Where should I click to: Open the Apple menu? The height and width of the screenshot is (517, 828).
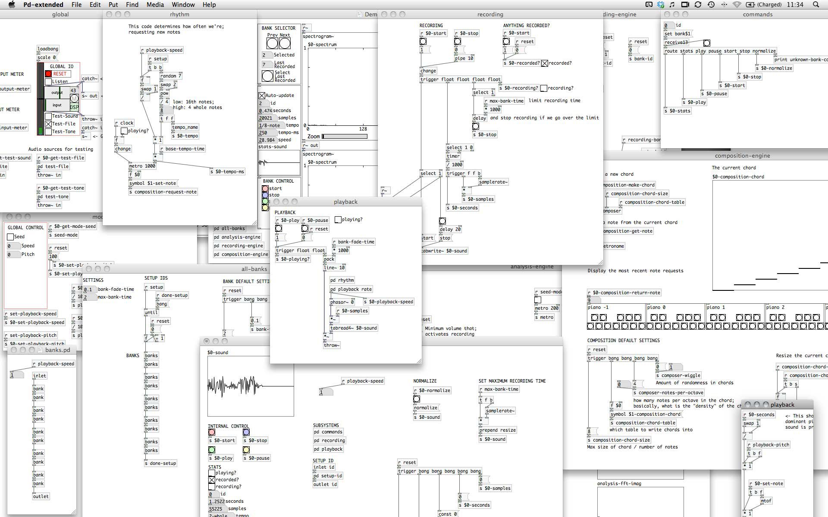12,5
